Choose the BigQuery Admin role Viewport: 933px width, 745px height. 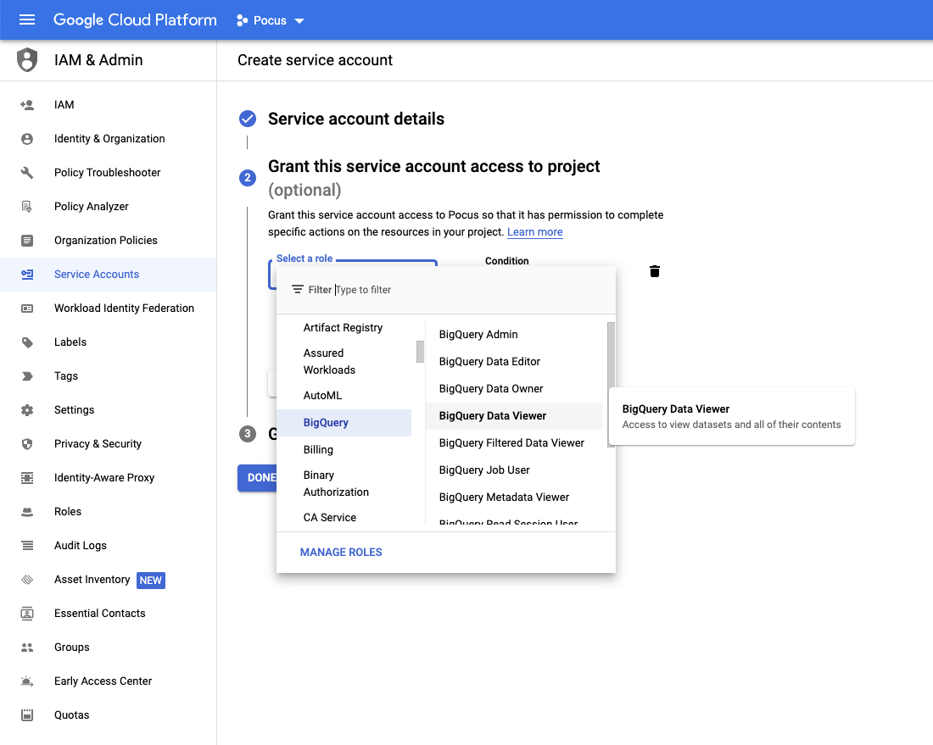(x=514, y=334)
